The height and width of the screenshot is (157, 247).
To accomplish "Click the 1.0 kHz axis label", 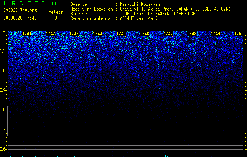I will point(4,71).
